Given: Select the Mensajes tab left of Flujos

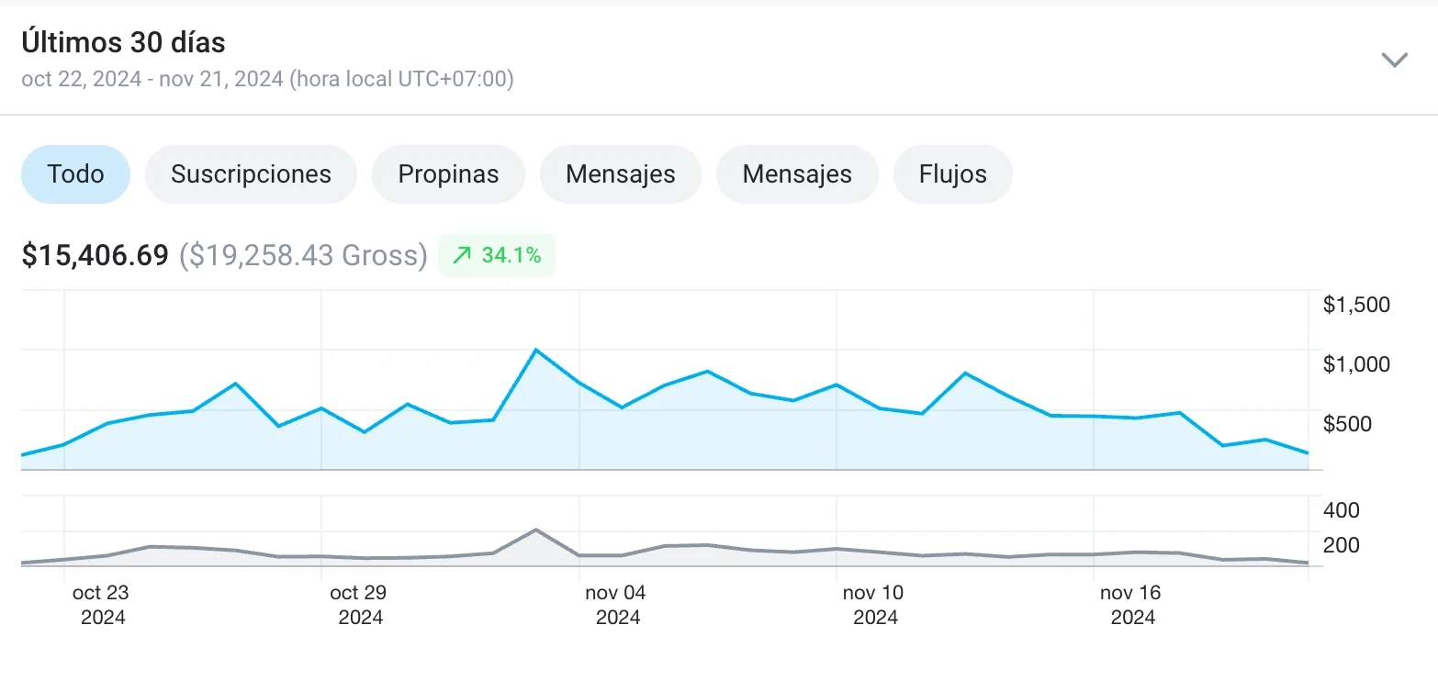Looking at the screenshot, I should (796, 174).
